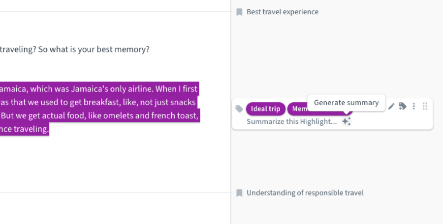Click the add tag icon
This screenshot has height=224, width=443.
(x=403, y=106)
